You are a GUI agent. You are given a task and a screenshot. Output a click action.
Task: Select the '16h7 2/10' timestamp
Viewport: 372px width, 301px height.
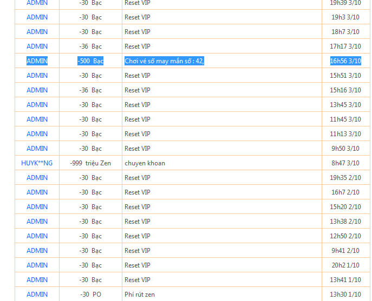(x=345, y=192)
